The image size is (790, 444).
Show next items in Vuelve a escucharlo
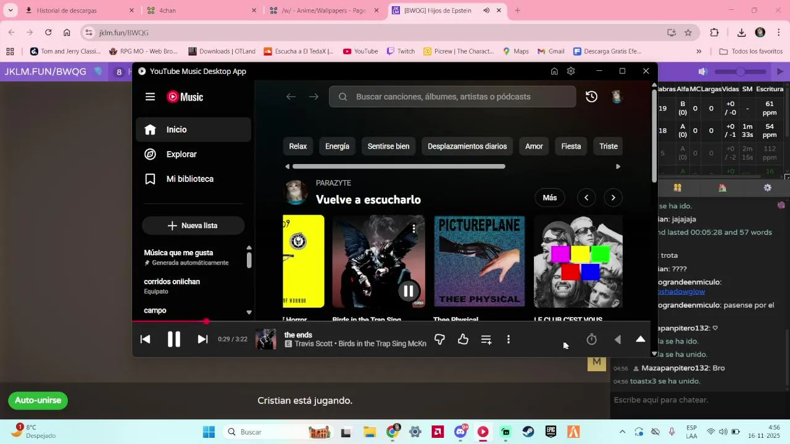[613, 198]
